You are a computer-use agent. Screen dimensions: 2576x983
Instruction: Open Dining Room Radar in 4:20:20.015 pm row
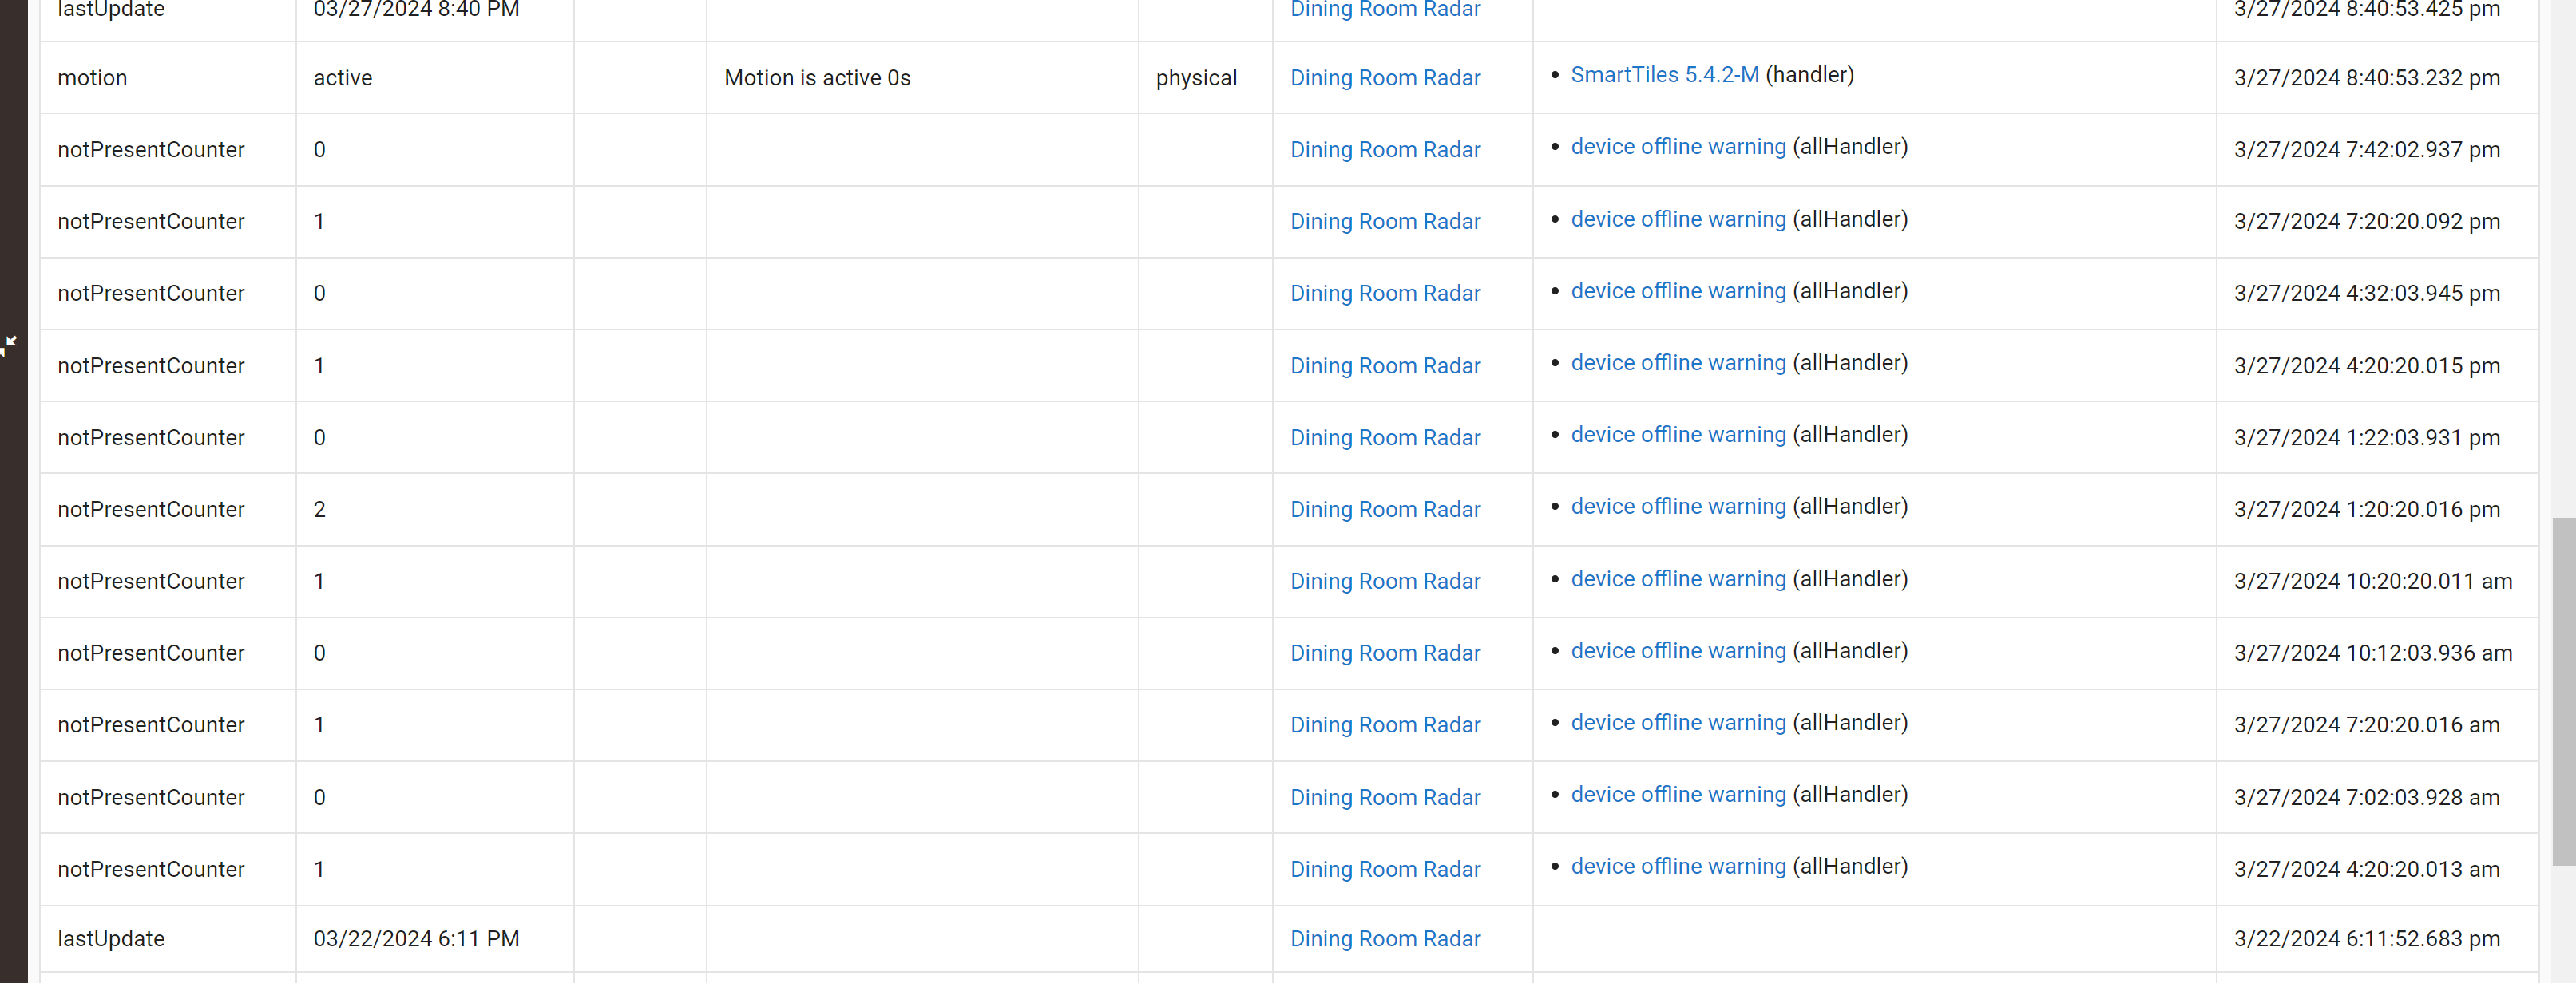tap(1385, 365)
